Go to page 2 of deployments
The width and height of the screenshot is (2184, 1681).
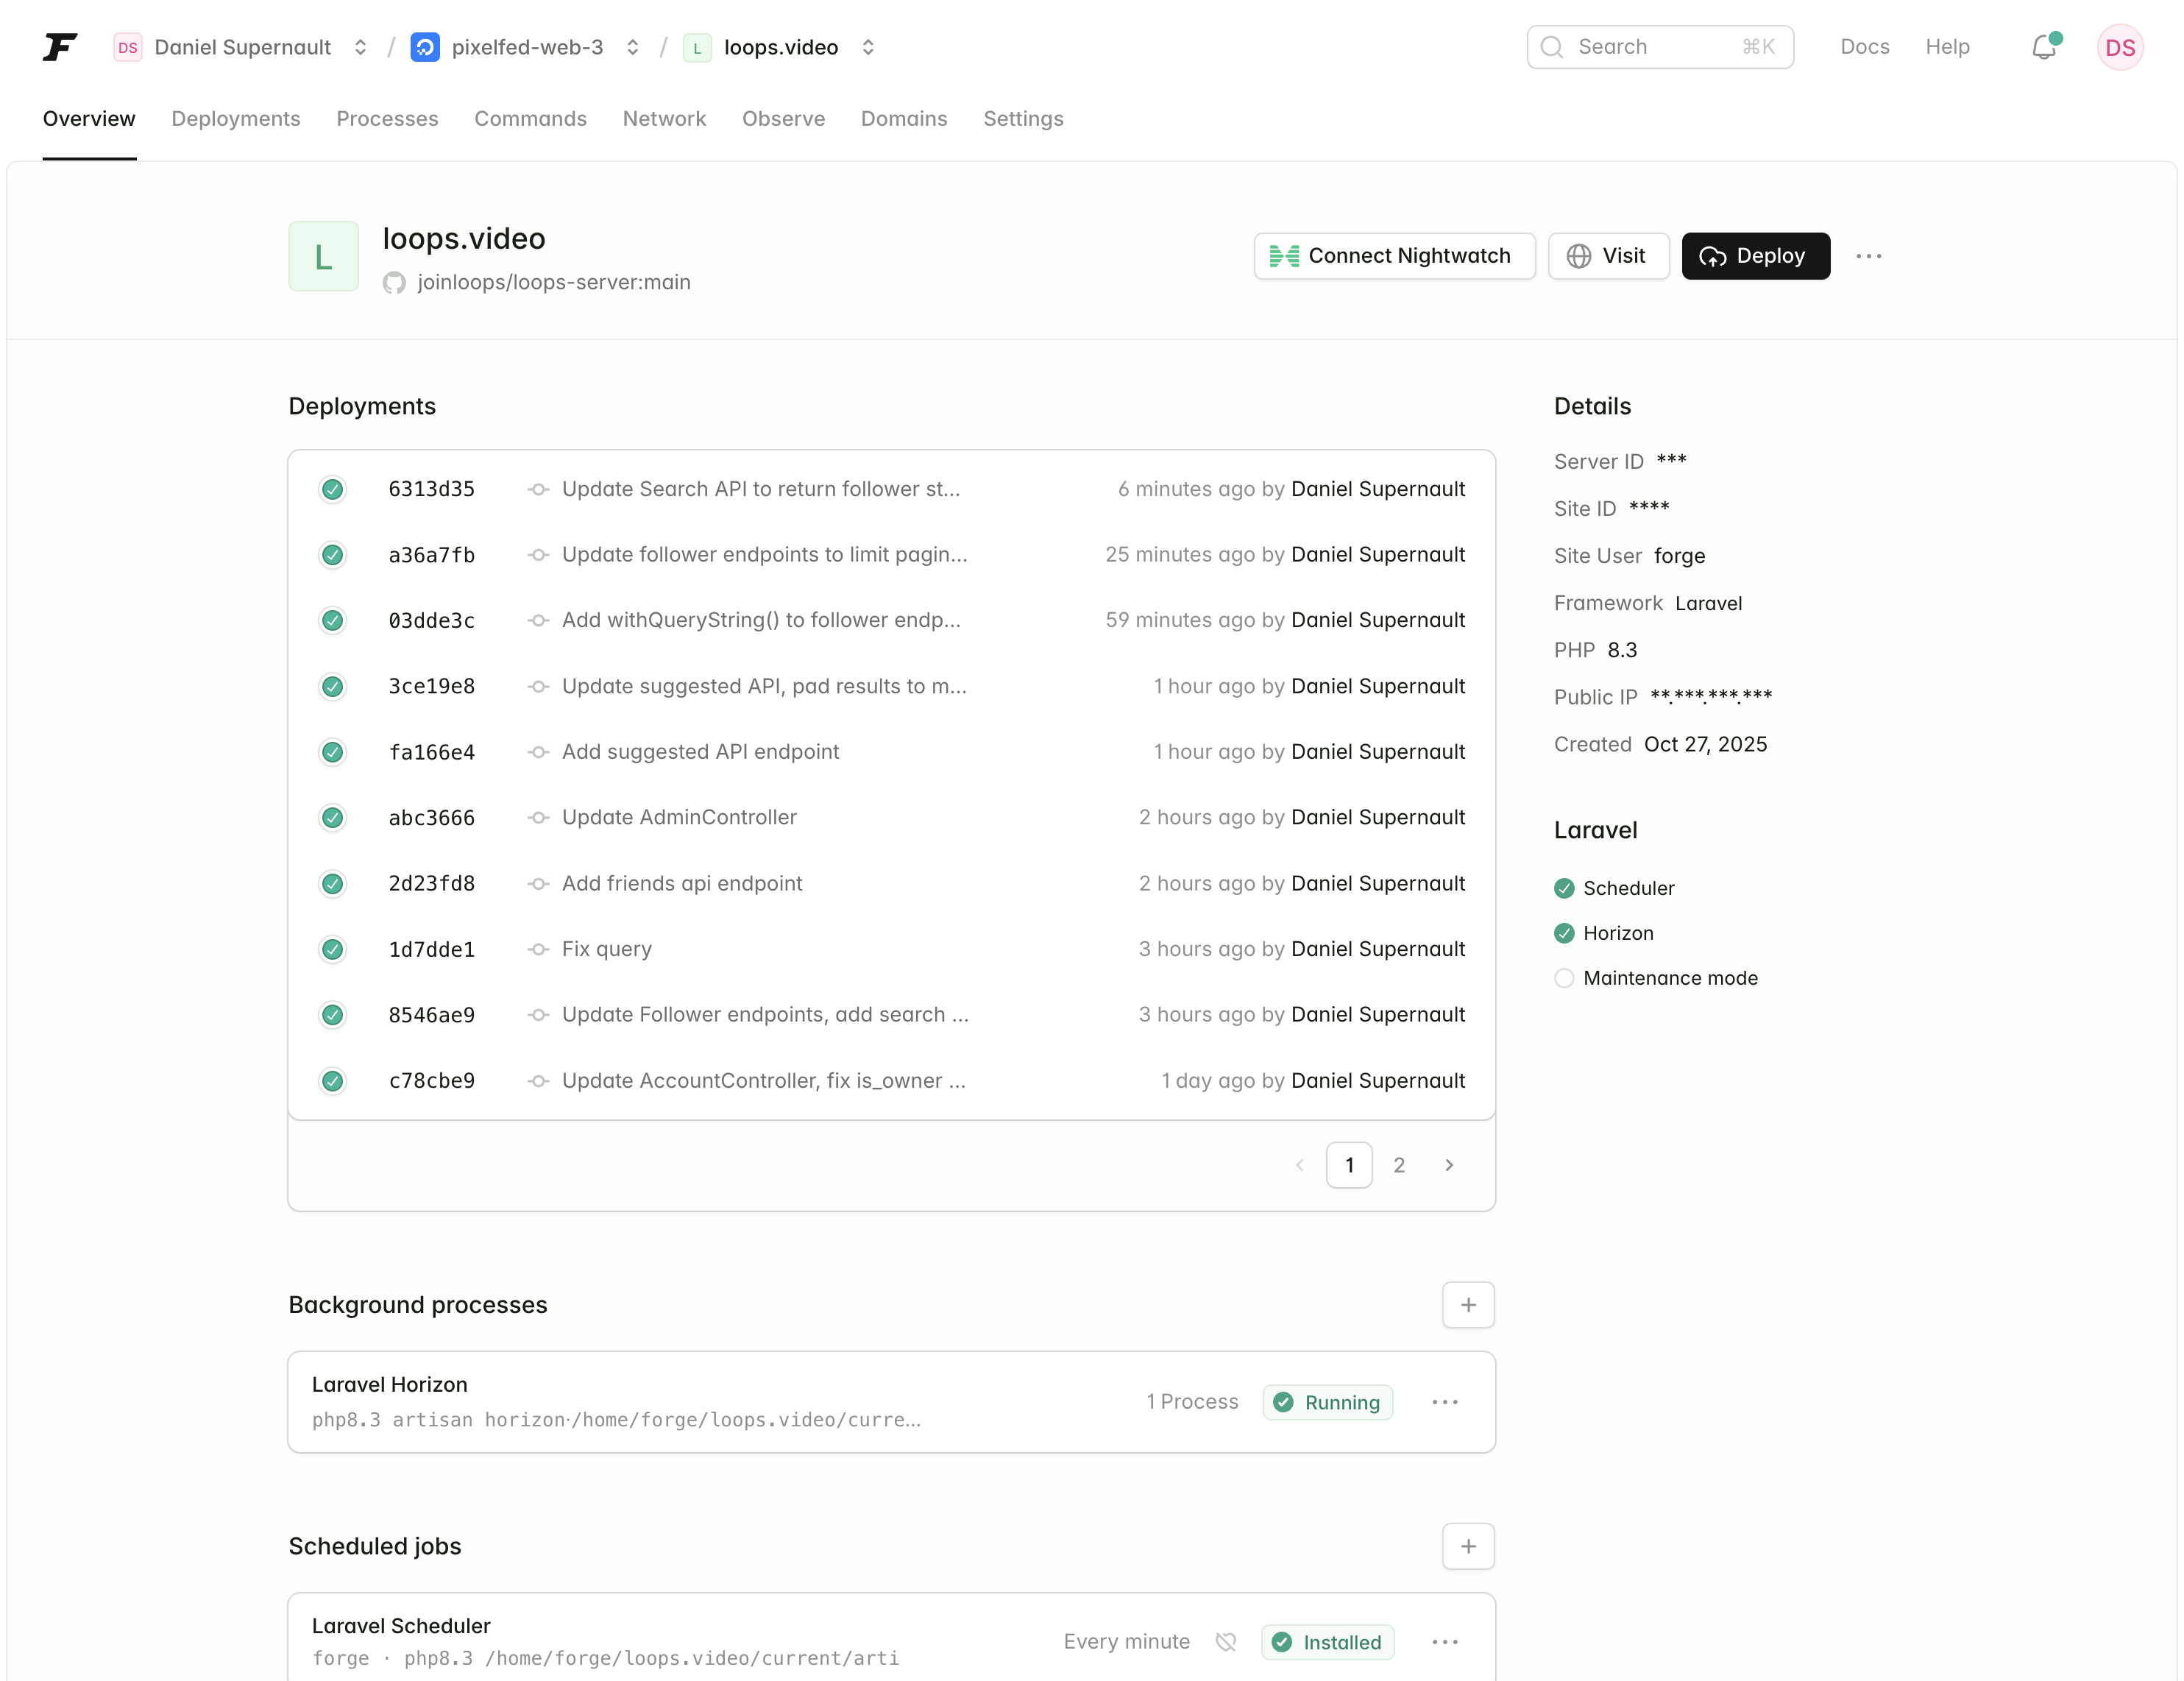(x=1399, y=1164)
